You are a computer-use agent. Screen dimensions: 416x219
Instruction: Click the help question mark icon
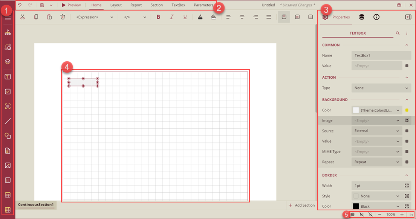pos(399,5)
